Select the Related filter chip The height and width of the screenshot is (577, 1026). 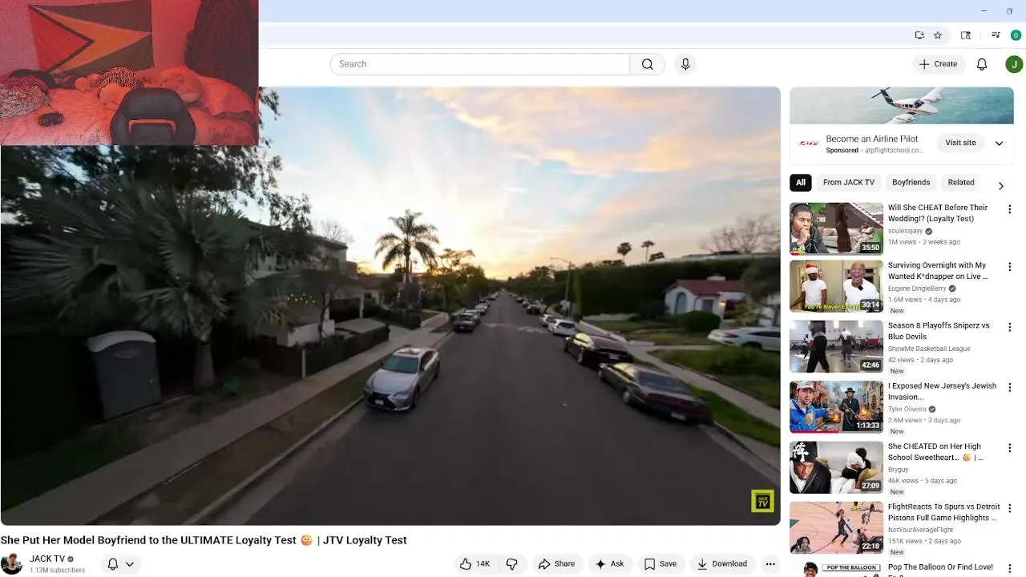click(961, 183)
